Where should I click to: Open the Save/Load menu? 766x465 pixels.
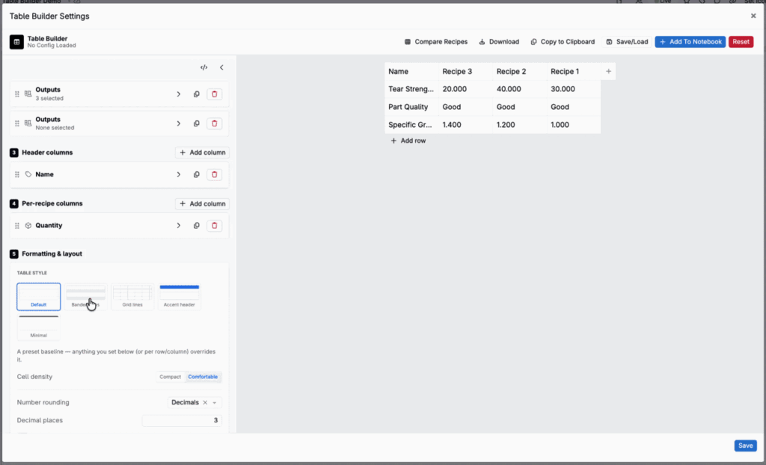[x=627, y=42]
